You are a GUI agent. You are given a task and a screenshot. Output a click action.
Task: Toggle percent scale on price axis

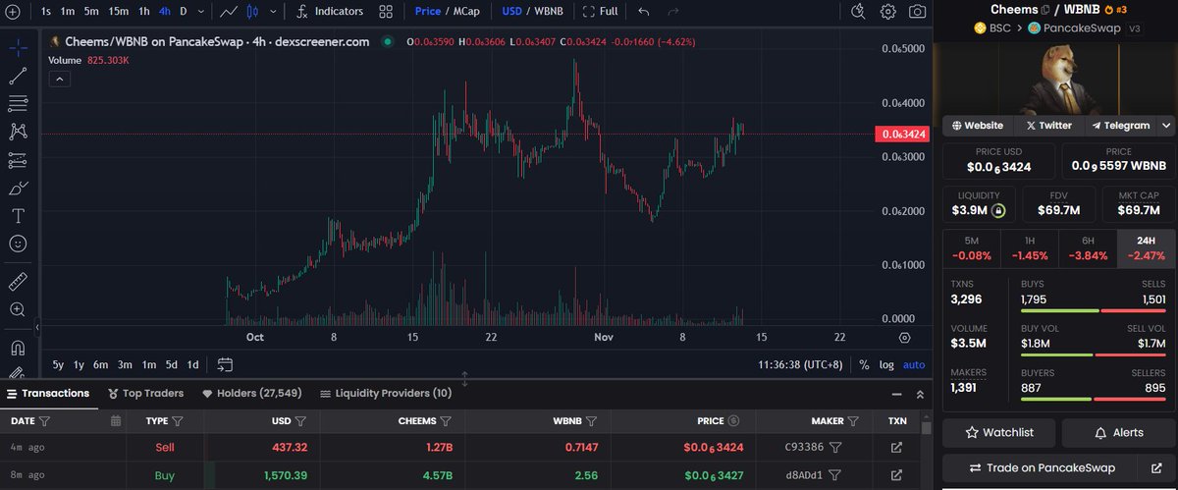point(864,364)
